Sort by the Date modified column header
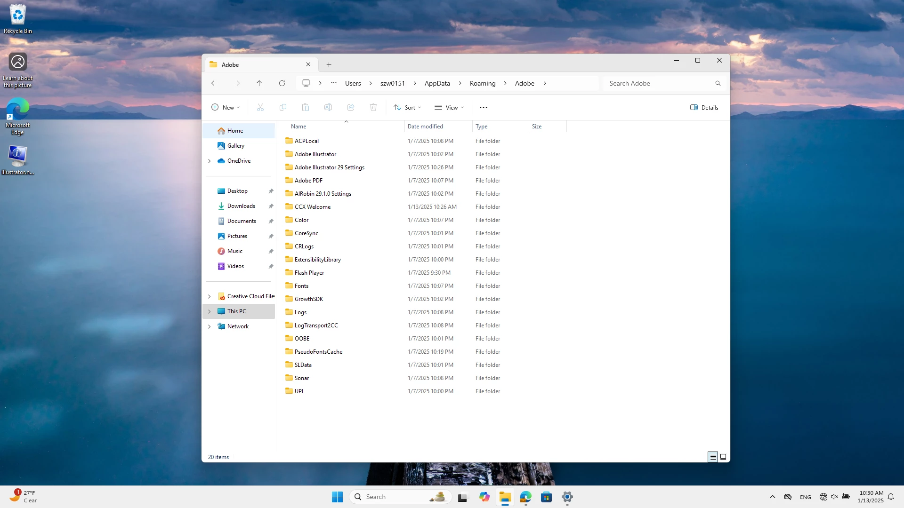 [x=425, y=127]
